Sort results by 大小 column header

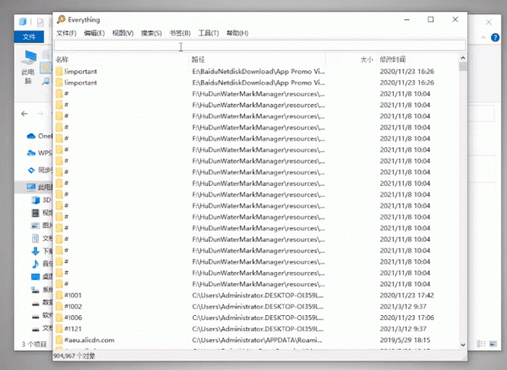pos(367,59)
